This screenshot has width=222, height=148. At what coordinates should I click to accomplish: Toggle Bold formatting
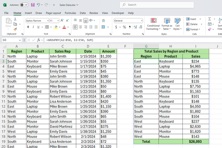[28, 27]
